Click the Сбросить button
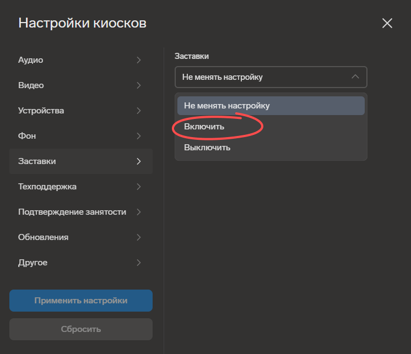This screenshot has width=411, height=354. click(x=81, y=329)
